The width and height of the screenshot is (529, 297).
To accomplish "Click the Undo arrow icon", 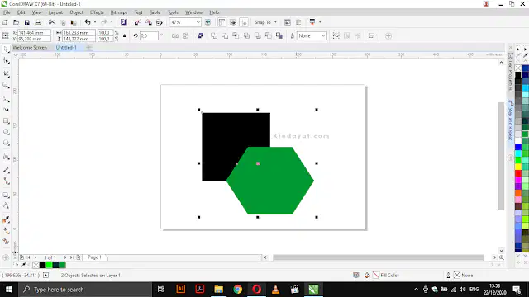I will tap(88, 22).
